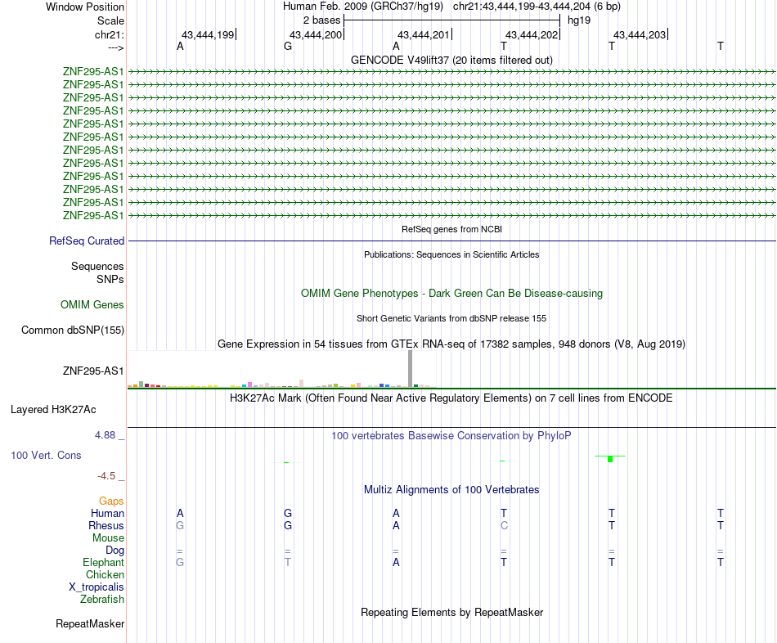The image size is (777, 643).
Task: Click the -4.5 PhyloP lower scale value
Action: [106, 476]
